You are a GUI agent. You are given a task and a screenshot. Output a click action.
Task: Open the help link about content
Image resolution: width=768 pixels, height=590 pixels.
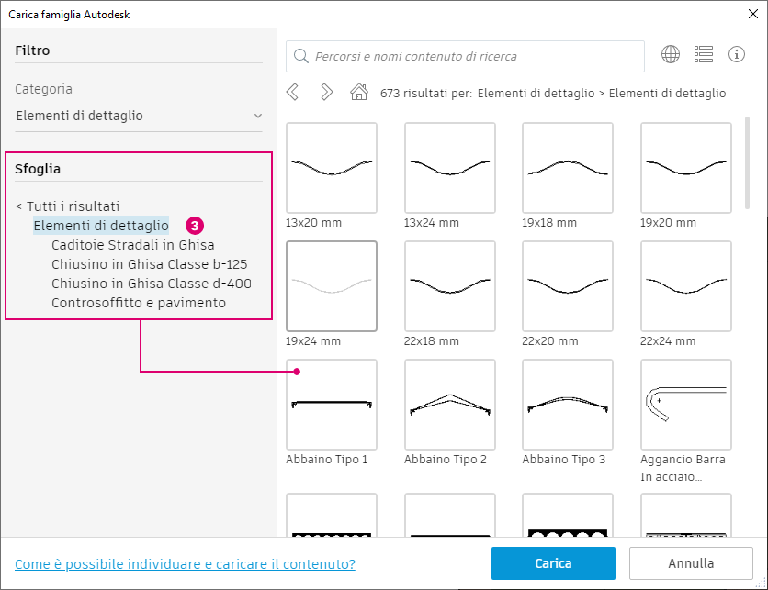185,563
